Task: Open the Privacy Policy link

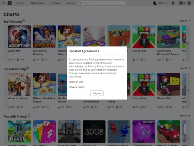Action: coord(77,87)
